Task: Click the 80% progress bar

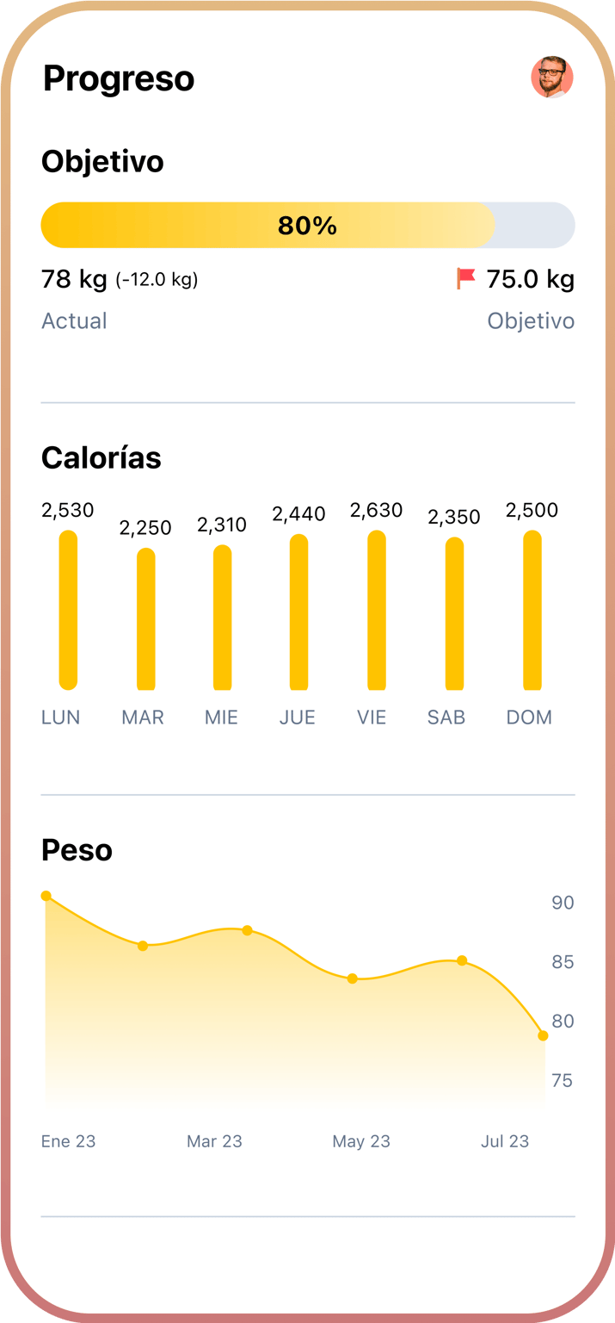Action: (308, 225)
